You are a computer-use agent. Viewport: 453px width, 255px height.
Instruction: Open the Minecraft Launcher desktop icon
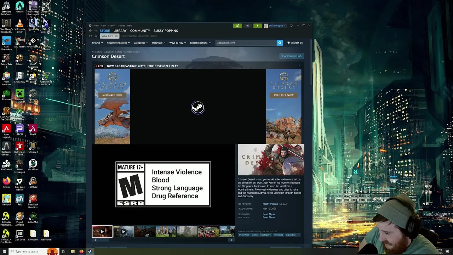point(20,96)
